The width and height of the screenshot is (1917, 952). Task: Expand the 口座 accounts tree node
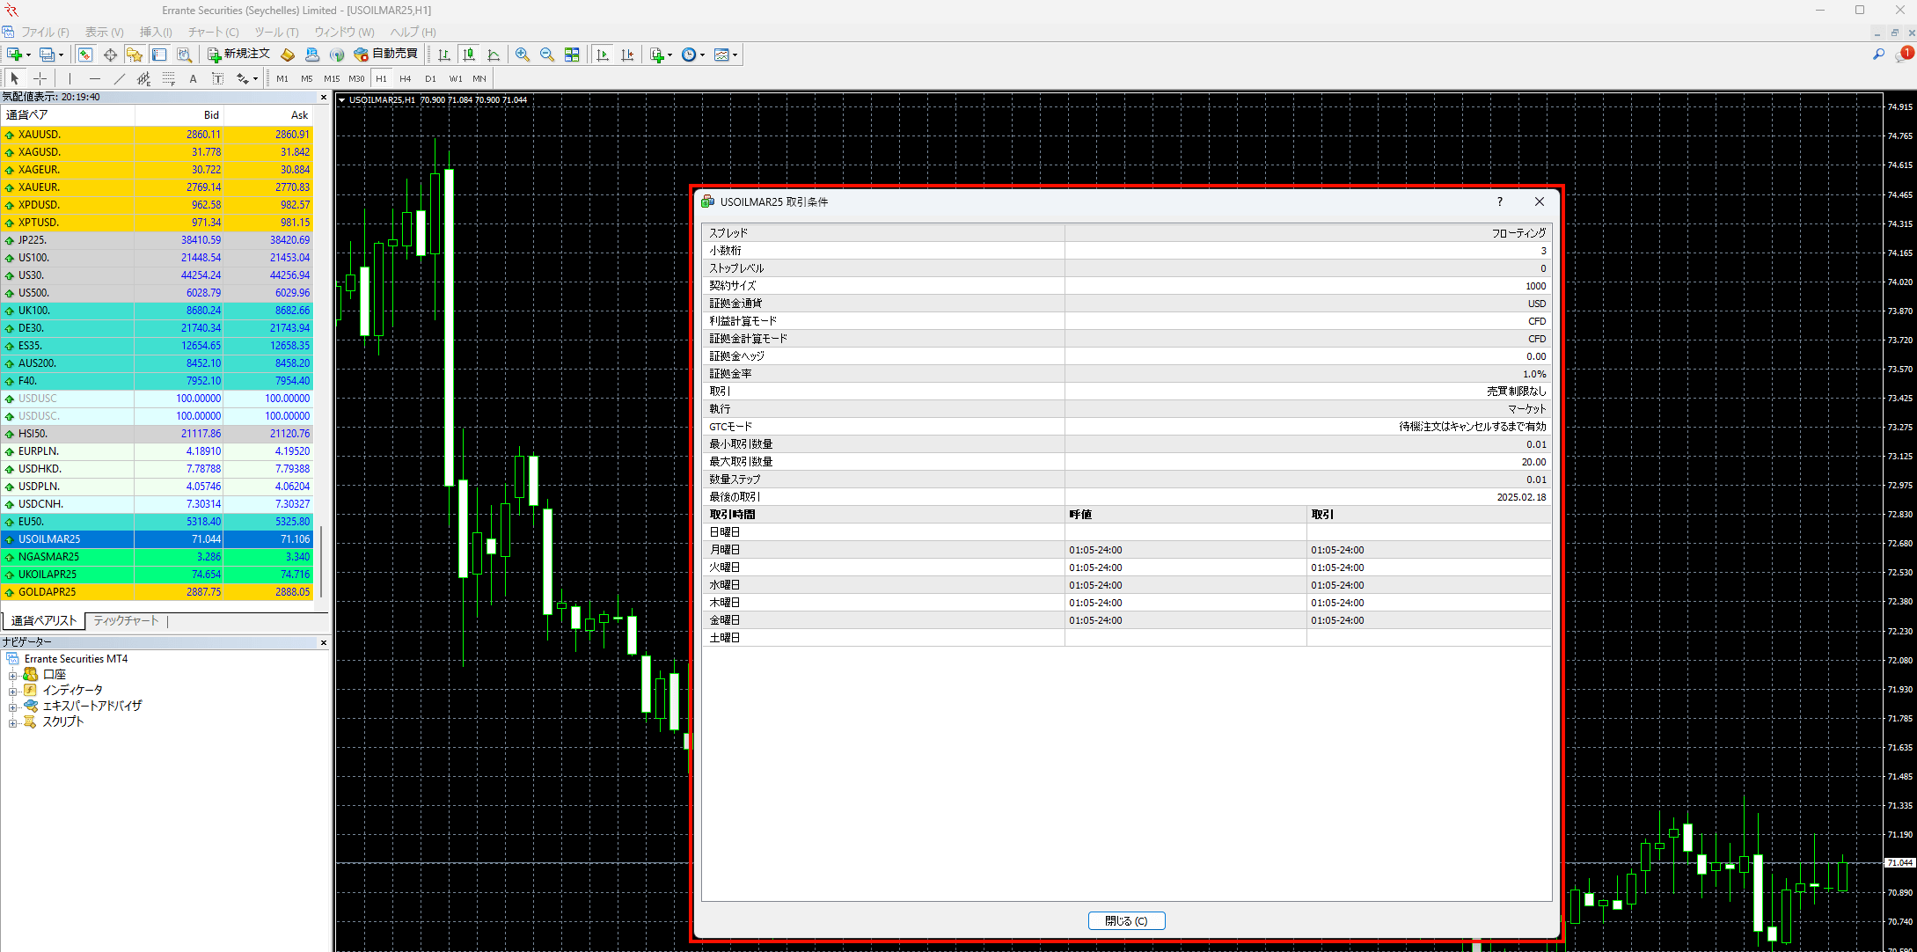pos(12,675)
